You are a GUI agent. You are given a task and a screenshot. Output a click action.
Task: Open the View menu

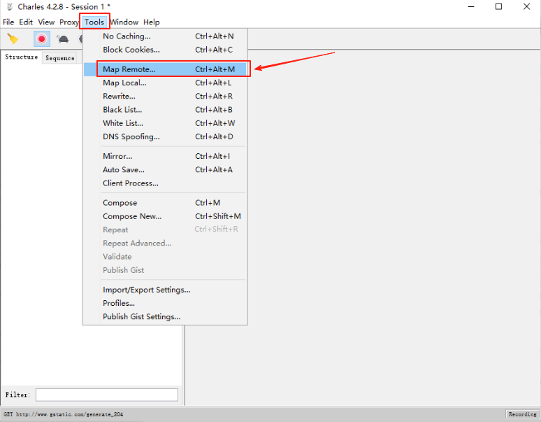(46, 22)
